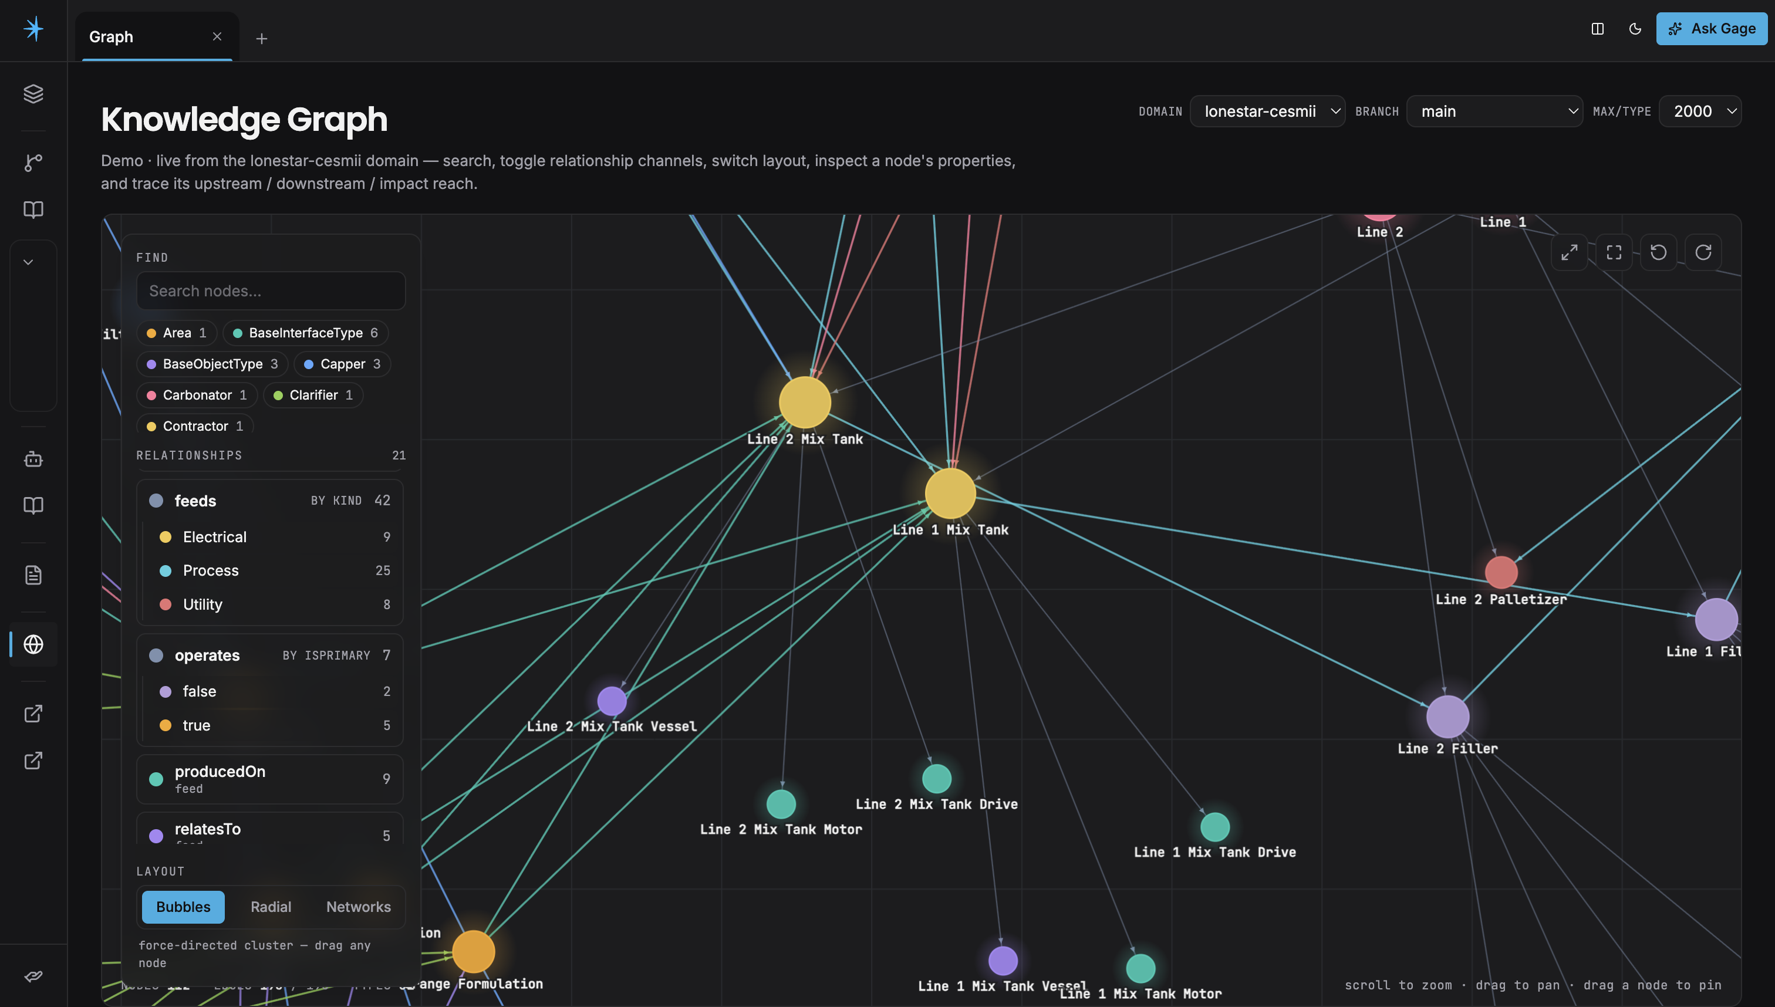Toggle the BaseObjectType chip

click(x=212, y=364)
